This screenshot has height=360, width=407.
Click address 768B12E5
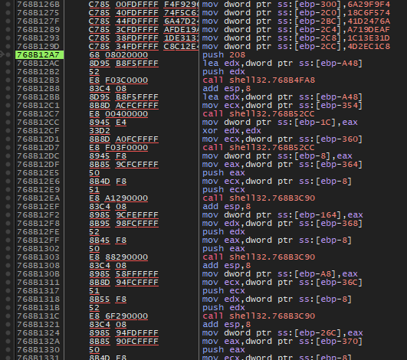[38, 173]
